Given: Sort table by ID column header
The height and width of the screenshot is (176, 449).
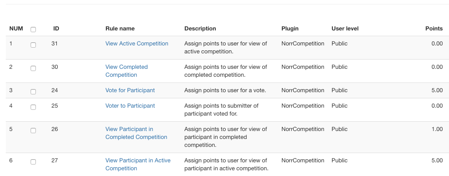Looking at the screenshot, I should click(56, 29).
